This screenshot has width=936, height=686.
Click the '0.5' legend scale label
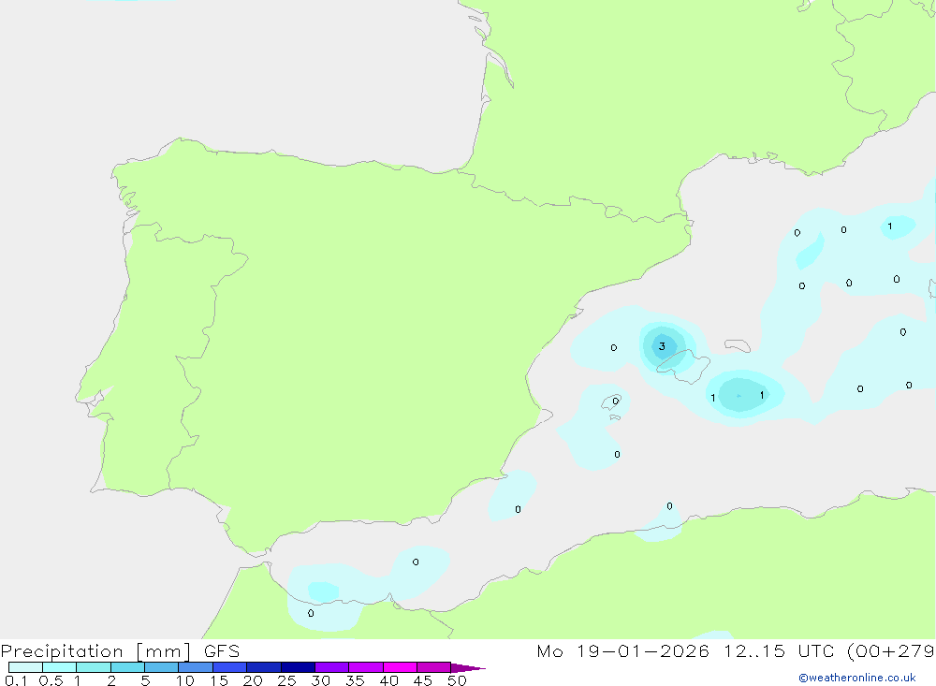(x=51, y=680)
